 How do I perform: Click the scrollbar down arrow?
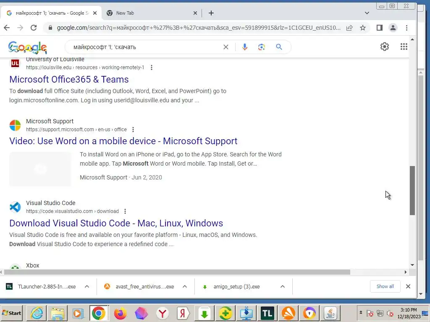pyautogui.click(x=412, y=265)
